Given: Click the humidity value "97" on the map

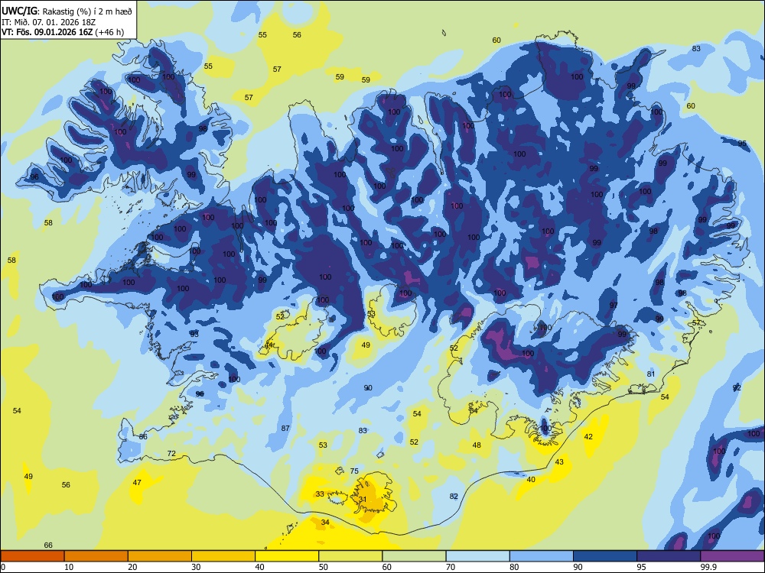Looking at the screenshot, I should coord(614,305).
